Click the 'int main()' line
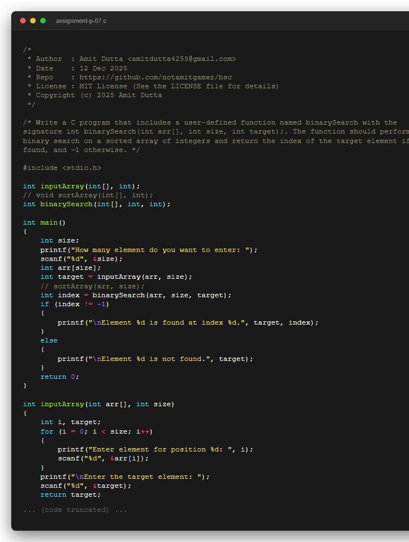 click(44, 222)
